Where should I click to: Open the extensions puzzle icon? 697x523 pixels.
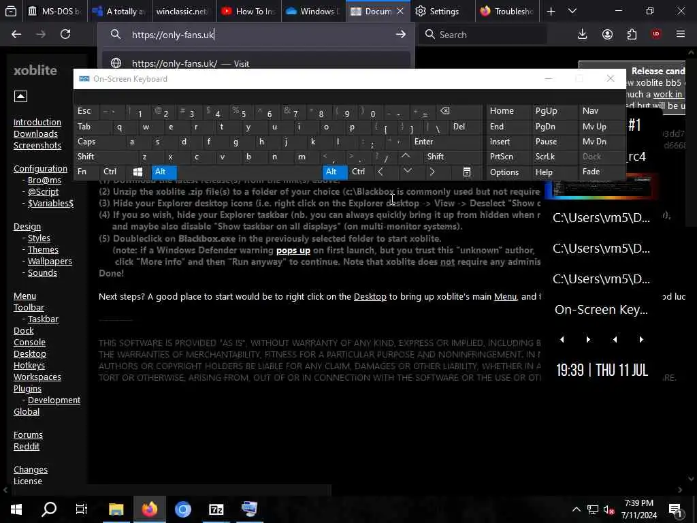coord(632,34)
